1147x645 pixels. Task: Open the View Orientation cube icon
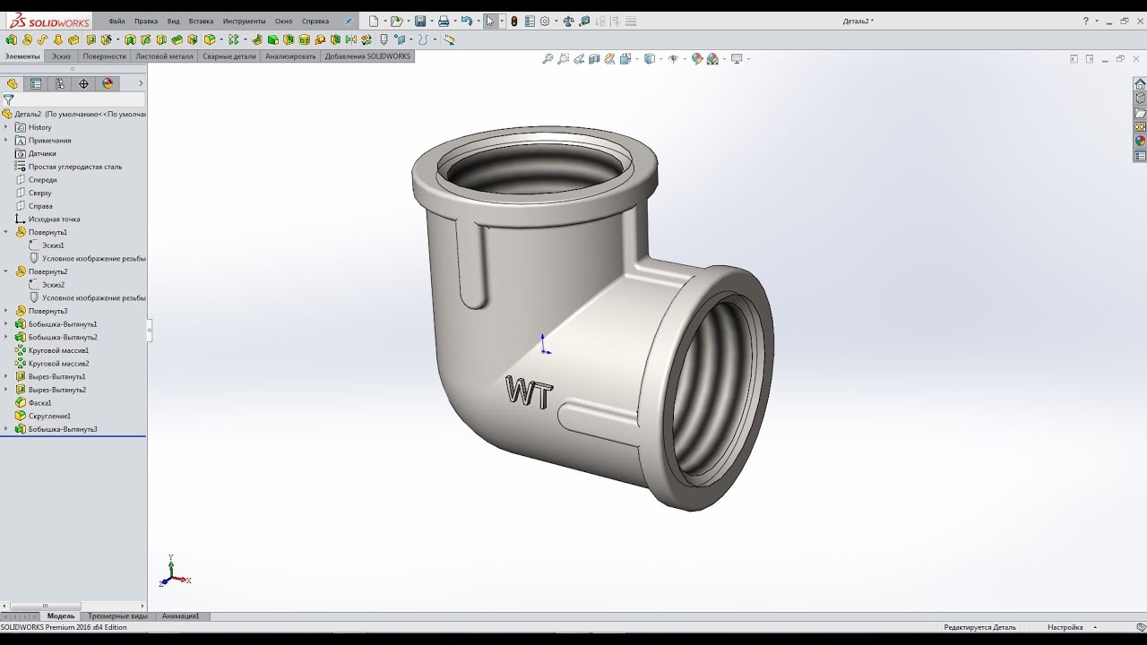(625, 59)
